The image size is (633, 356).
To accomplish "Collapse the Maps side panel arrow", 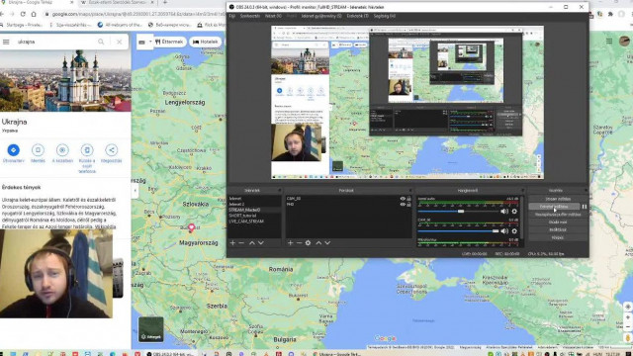I will pyautogui.click(x=136, y=190).
